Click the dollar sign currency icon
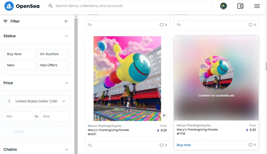 [x=9, y=101]
